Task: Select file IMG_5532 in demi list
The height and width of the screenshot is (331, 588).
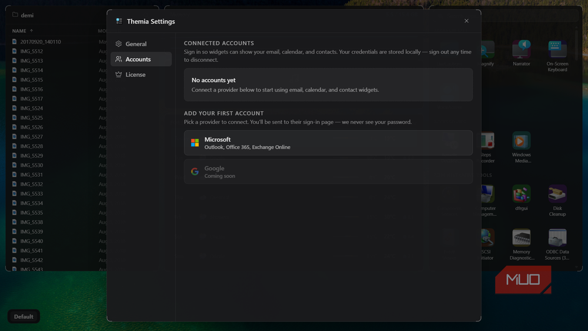Action: pos(32,184)
